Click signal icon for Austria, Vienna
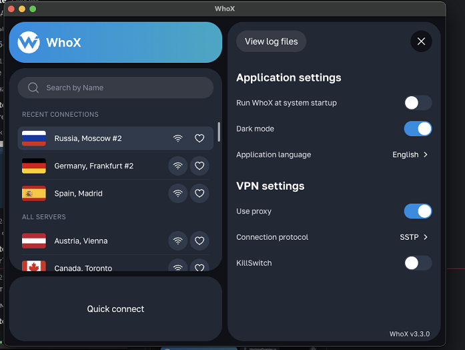 (x=178, y=240)
